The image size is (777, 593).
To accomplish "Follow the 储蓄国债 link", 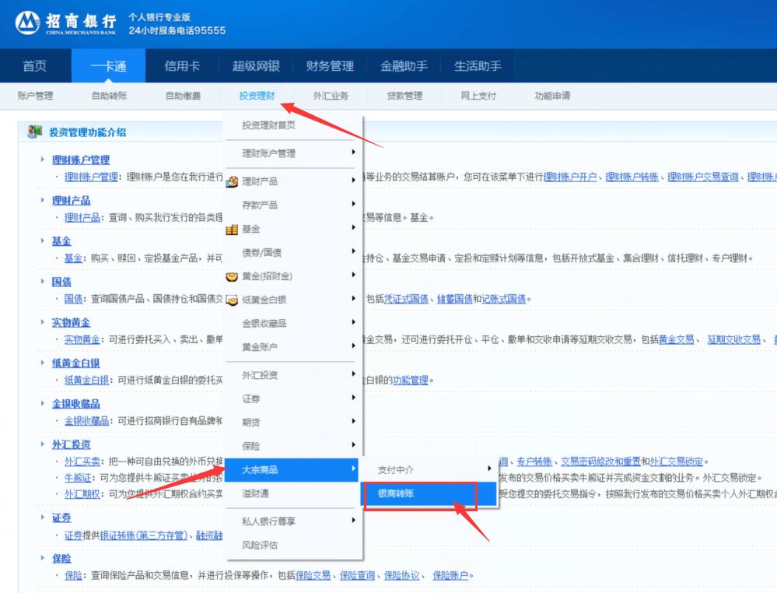I will pos(454,299).
